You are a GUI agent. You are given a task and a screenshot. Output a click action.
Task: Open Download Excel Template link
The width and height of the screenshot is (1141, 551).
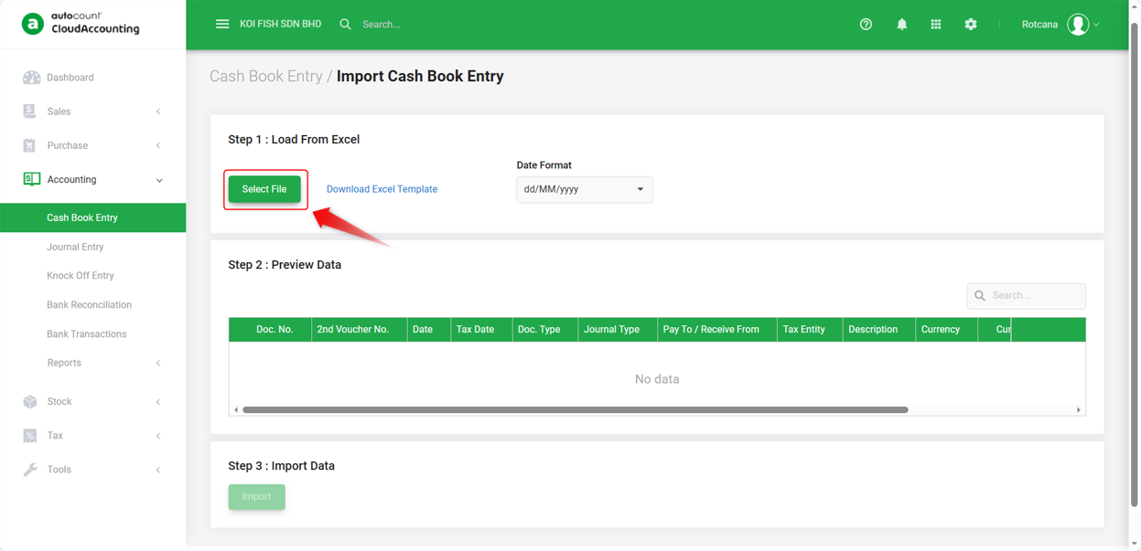point(382,189)
